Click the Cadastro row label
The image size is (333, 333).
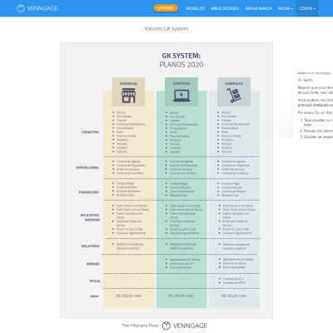coord(90,132)
